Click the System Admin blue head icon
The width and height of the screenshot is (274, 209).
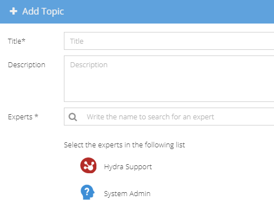point(87,192)
